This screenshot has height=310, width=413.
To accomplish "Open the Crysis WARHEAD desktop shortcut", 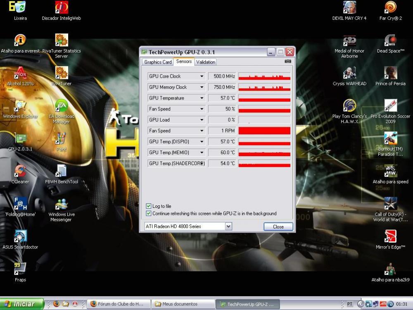I will 349,74.
